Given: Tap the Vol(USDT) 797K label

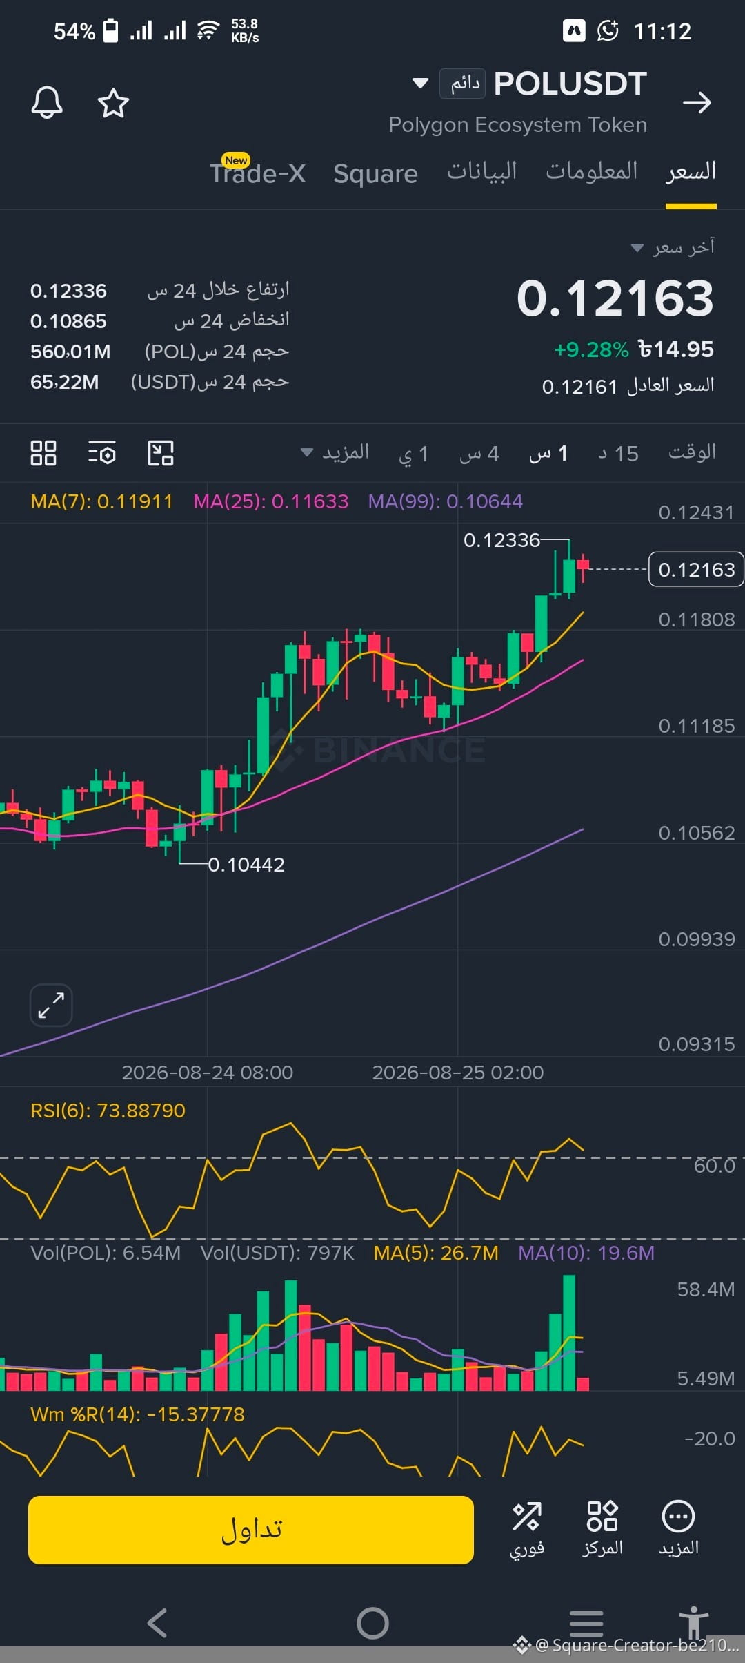Looking at the screenshot, I should (x=277, y=1253).
